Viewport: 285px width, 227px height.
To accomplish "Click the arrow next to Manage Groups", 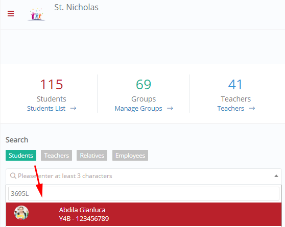I will tap(170, 109).
